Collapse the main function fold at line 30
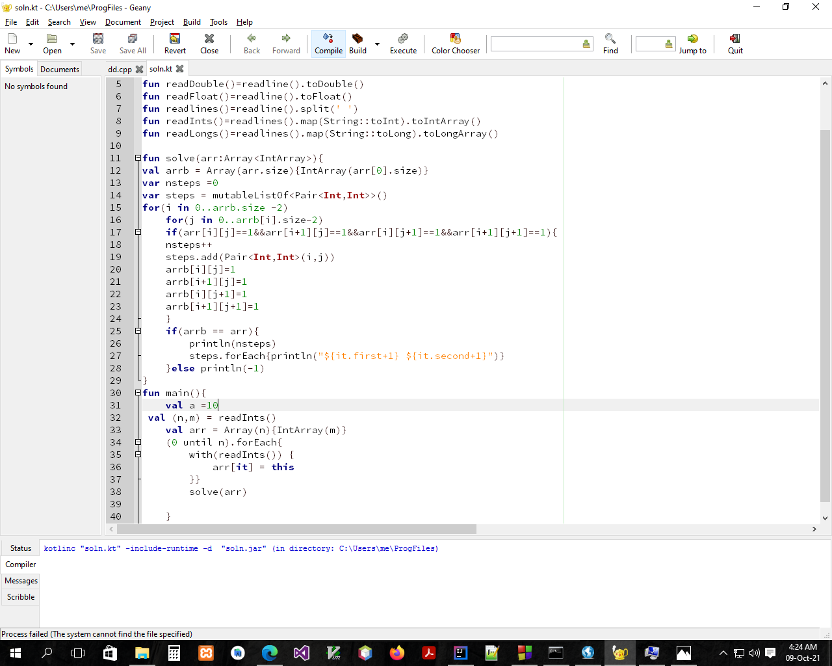 point(138,393)
